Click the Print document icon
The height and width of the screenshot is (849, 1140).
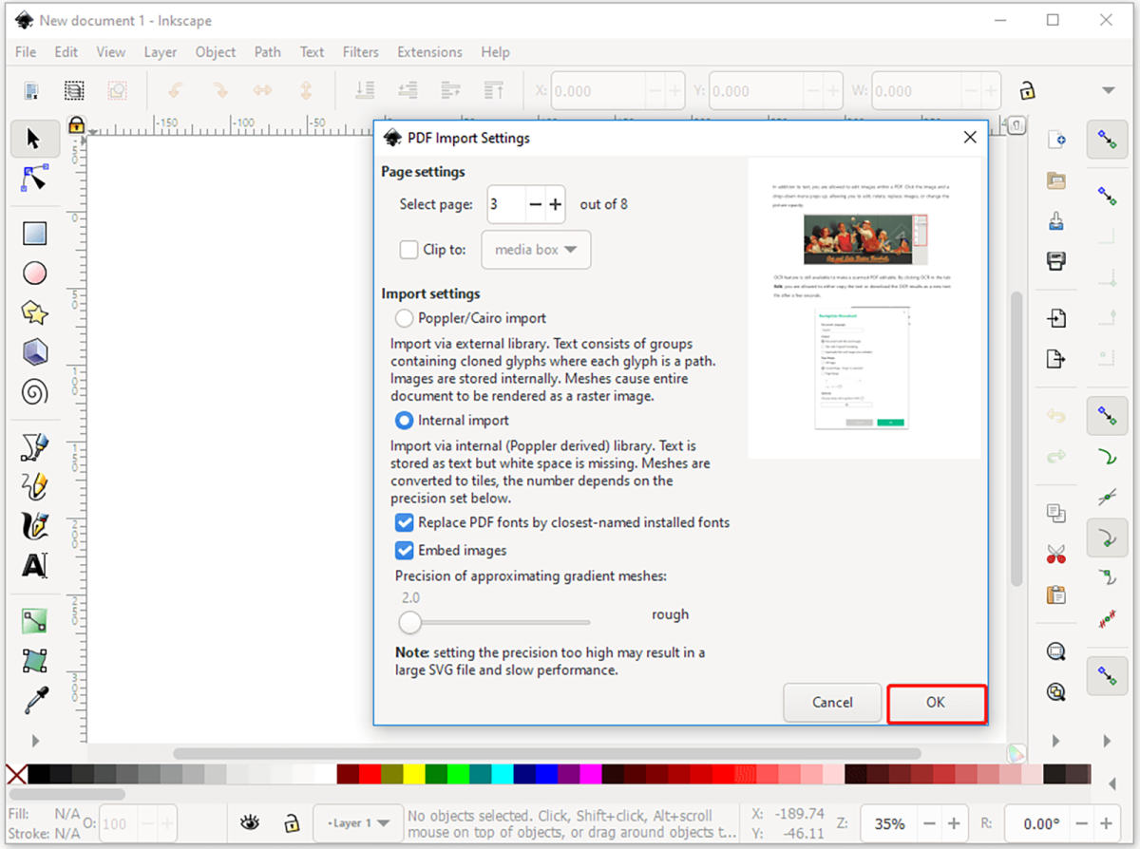1055,261
